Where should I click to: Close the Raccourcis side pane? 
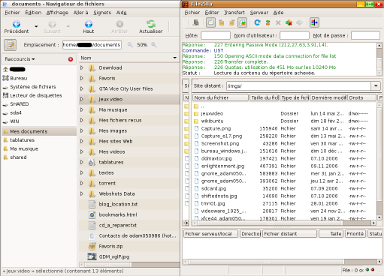[x=71, y=59]
